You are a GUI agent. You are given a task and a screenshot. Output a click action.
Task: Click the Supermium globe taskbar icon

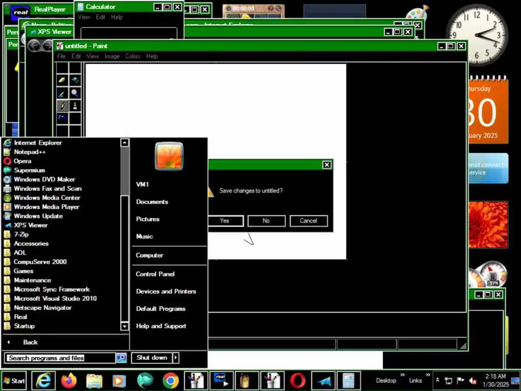tap(145, 380)
